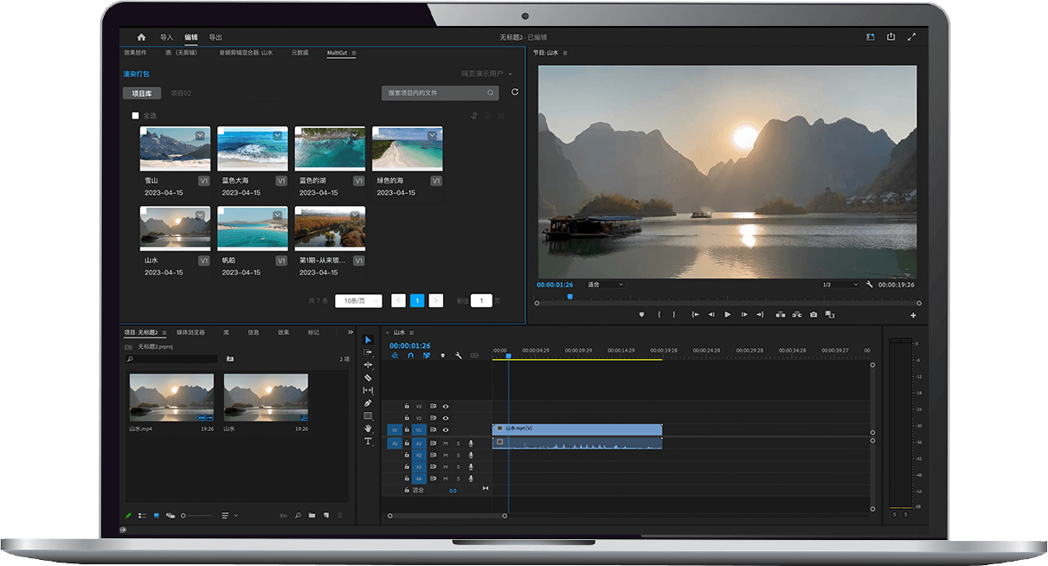Select the Track Select Forward tool
The width and height of the screenshot is (1048, 566).
pos(368,352)
